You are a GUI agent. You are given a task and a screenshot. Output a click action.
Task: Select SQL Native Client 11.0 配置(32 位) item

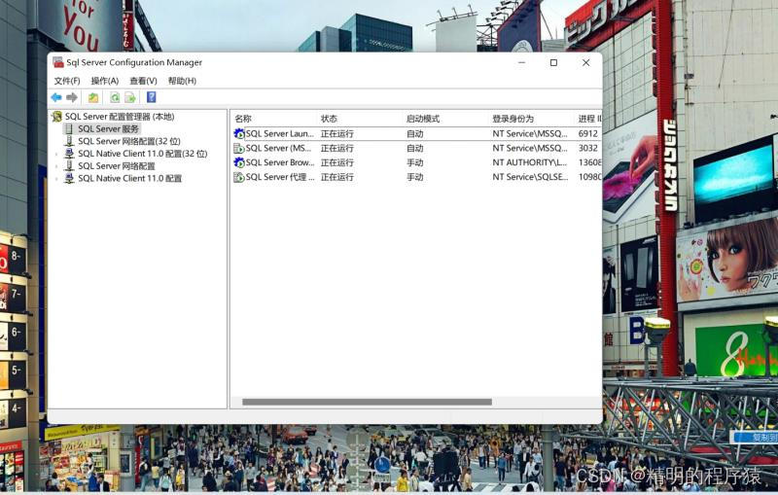pyautogui.click(x=142, y=154)
